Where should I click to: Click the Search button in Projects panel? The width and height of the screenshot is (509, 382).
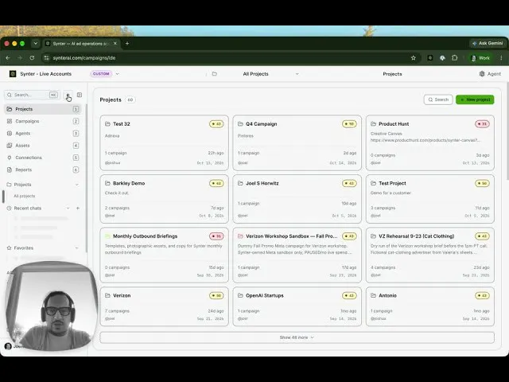tap(438, 99)
